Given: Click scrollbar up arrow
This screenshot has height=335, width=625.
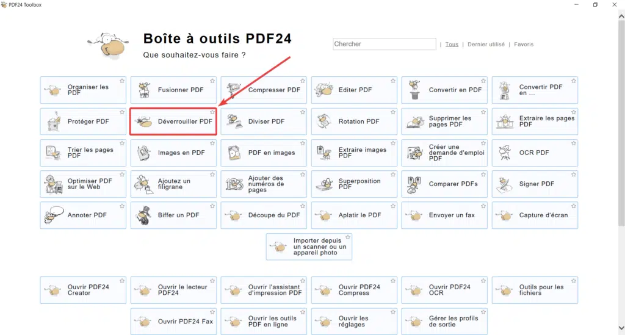Looking at the screenshot, I should point(621,16).
